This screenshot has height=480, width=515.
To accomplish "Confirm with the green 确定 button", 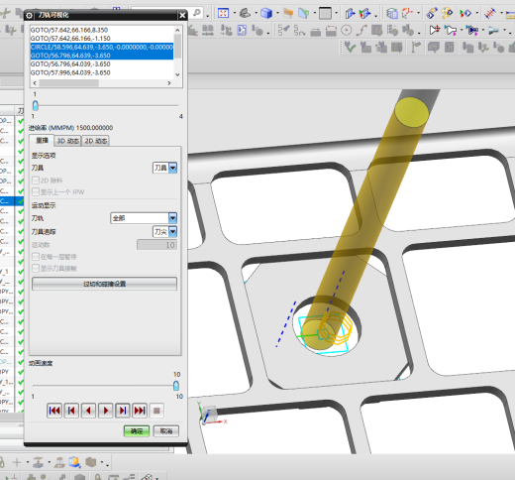I will (137, 431).
